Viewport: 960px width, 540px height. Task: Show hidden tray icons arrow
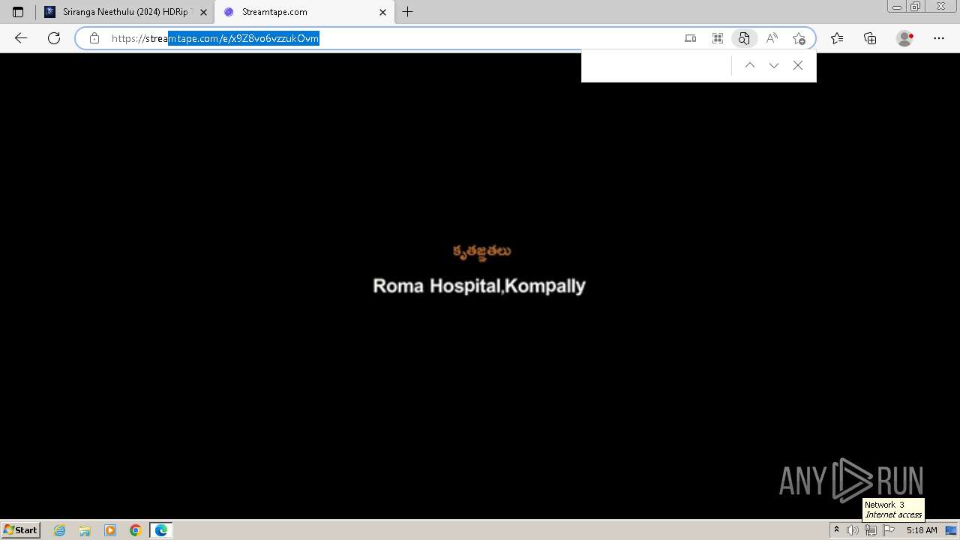[x=836, y=530]
